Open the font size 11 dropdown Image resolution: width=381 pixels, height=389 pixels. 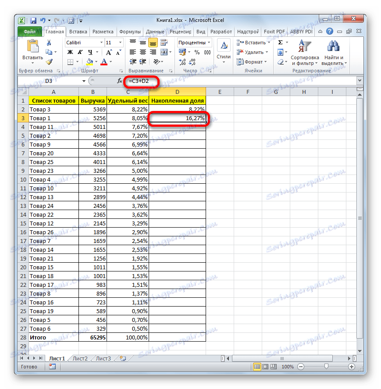(x=120, y=43)
